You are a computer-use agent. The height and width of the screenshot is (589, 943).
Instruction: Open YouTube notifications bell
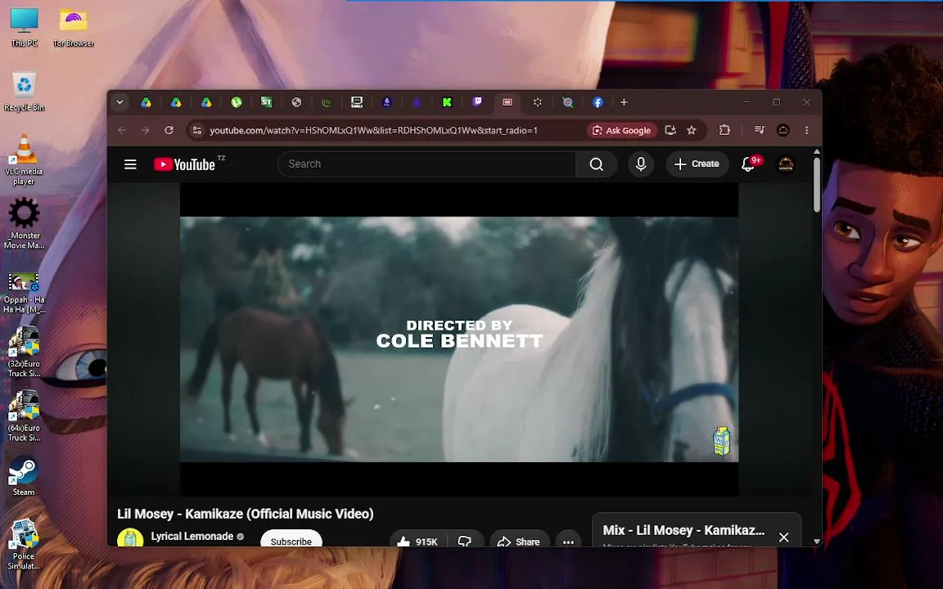(749, 164)
